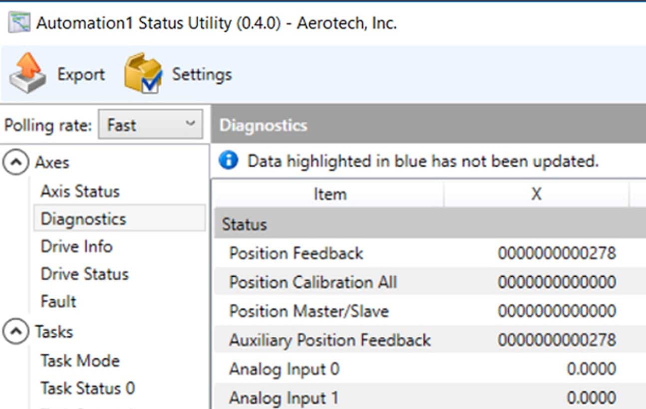Open the Fault page
This screenshot has height=409, width=646.
(x=58, y=301)
